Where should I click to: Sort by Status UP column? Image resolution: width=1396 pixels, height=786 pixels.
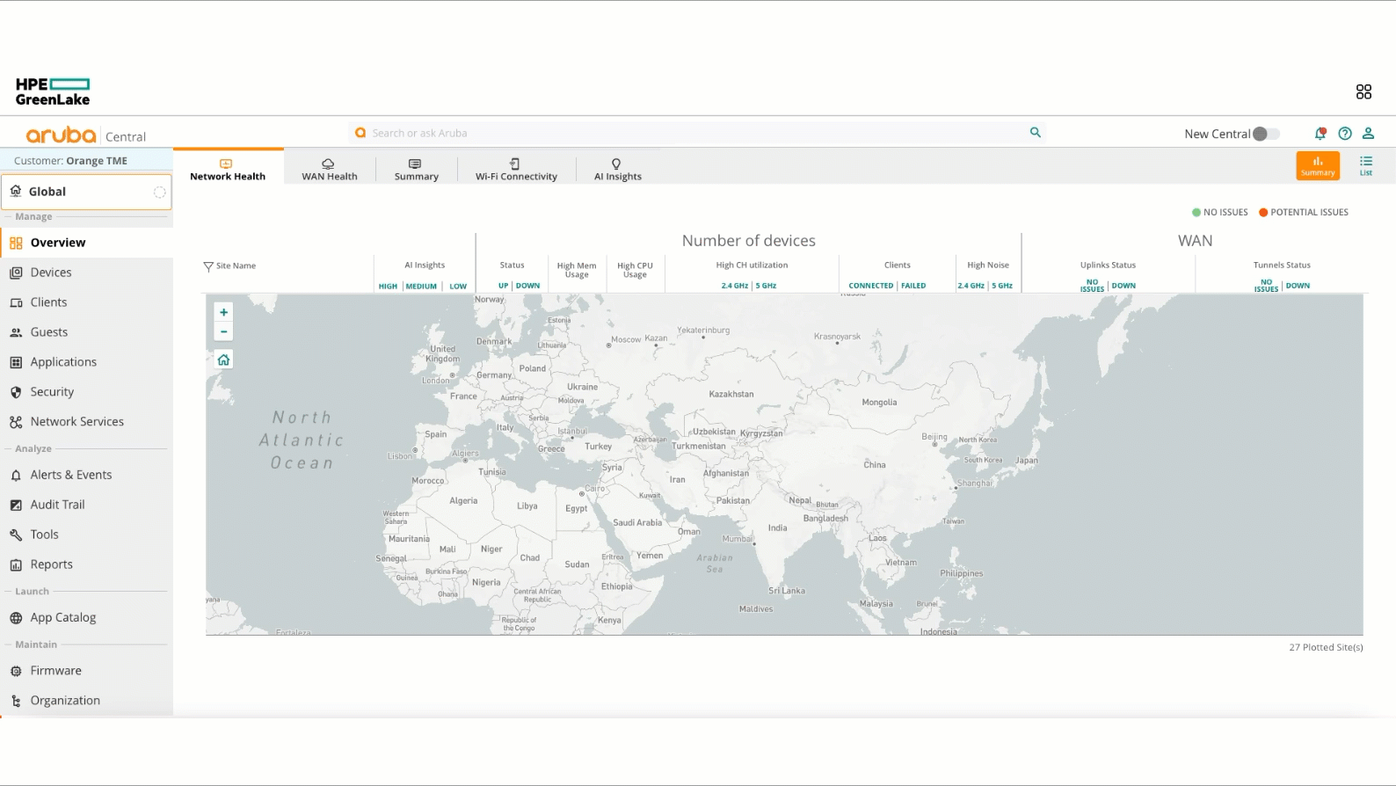[503, 286]
